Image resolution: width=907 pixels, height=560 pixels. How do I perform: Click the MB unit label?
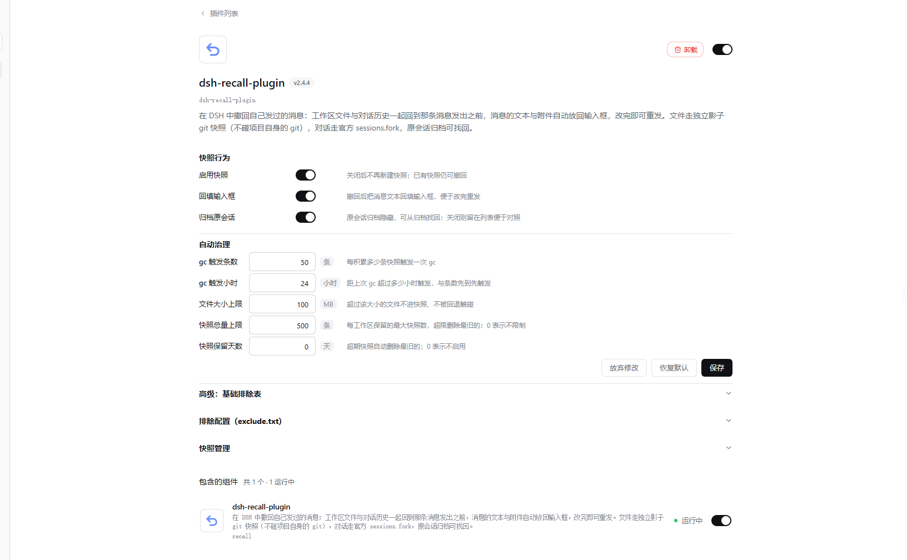(x=328, y=304)
